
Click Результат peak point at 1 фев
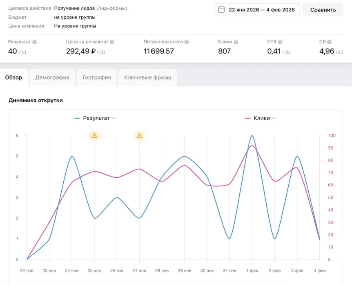click(x=252, y=136)
